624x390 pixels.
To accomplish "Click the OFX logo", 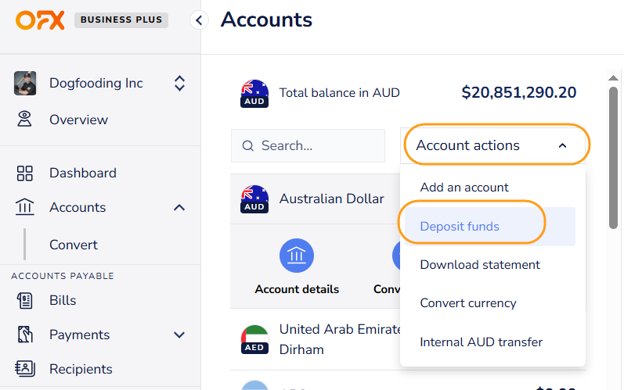I will point(40,20).
